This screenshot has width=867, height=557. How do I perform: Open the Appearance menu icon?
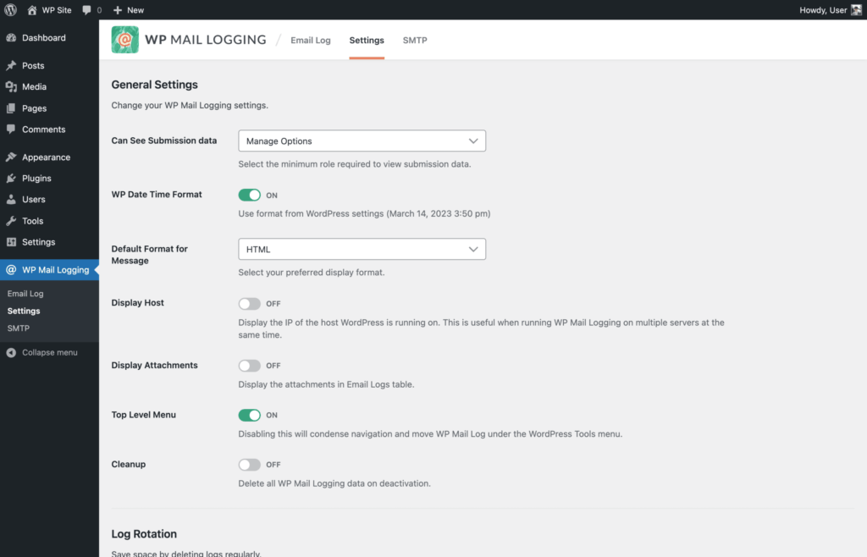(13, 157)
